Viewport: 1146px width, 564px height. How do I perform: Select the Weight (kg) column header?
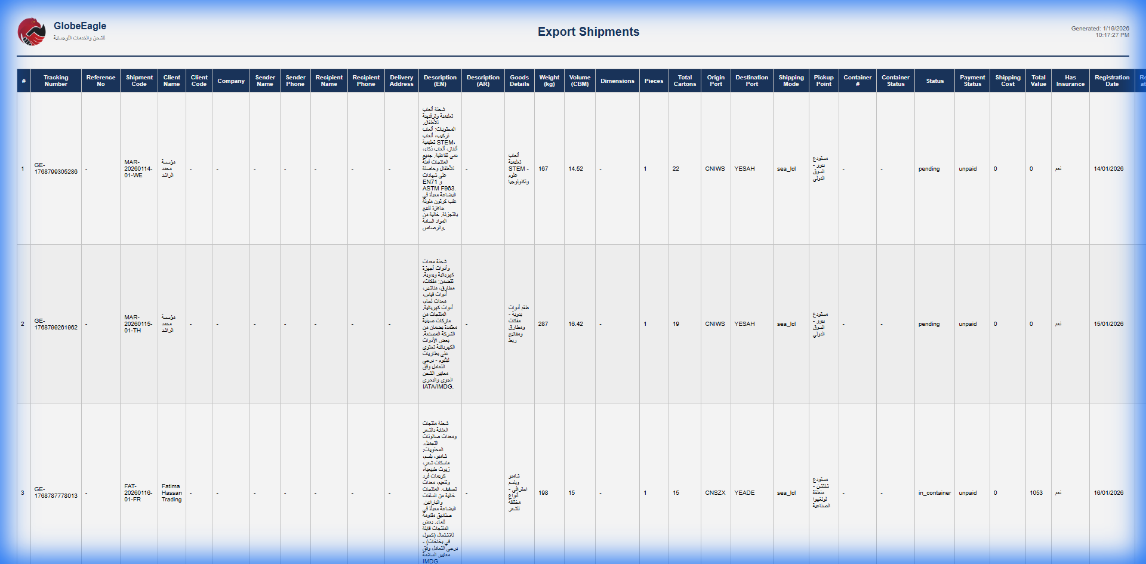pos(549,80)
